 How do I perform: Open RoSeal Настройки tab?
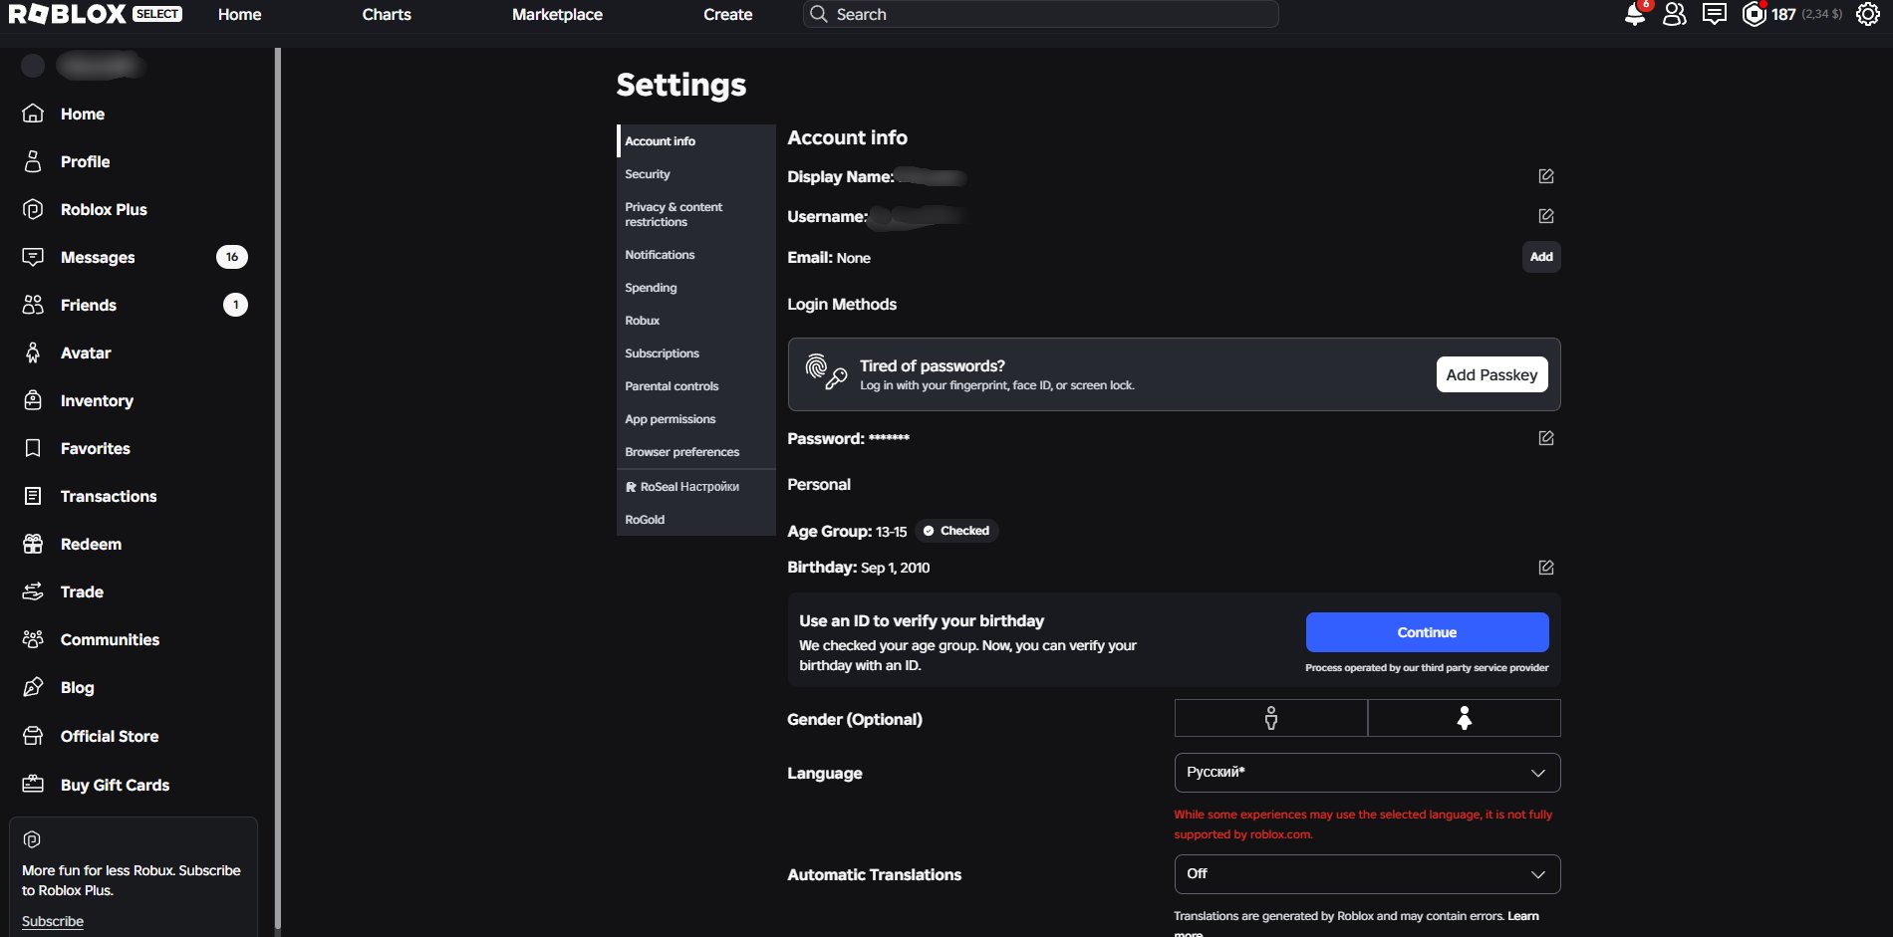[x=696, y=487]
